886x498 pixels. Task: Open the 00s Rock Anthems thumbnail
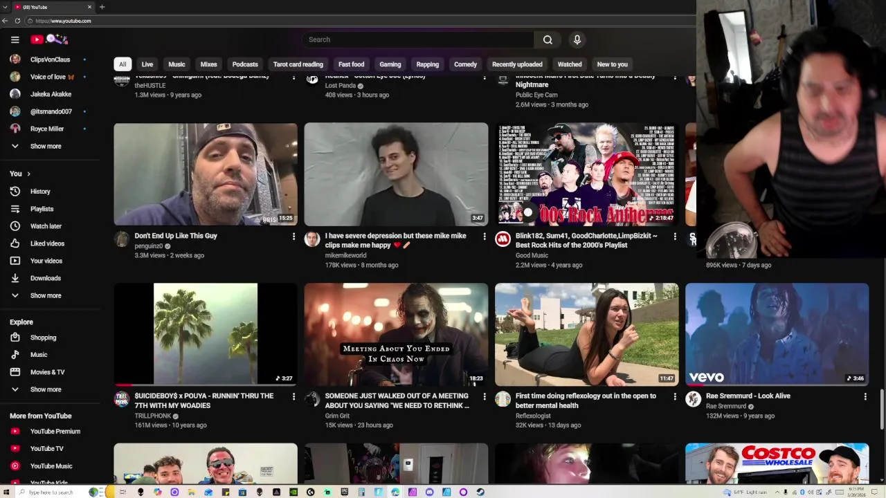(587, 174)
